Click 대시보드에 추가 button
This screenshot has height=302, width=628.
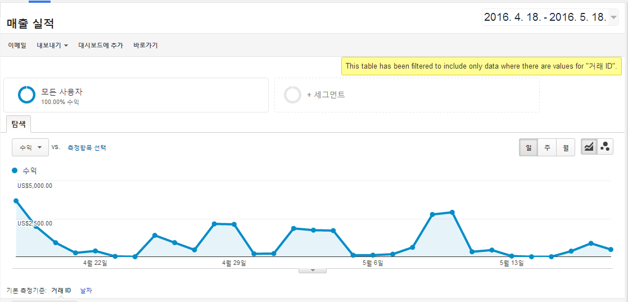pos(101,46)
